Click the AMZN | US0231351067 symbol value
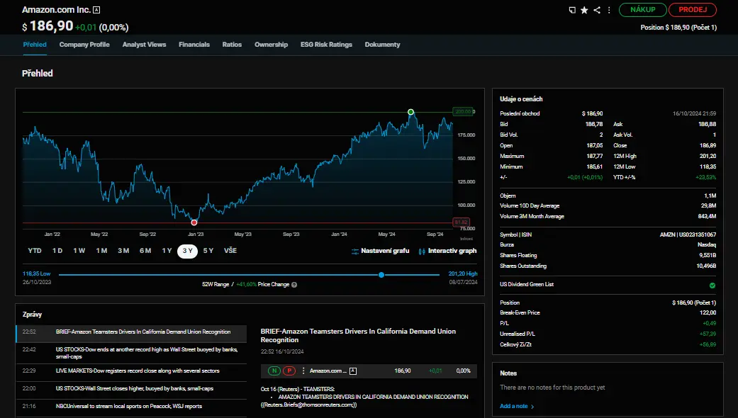738x418 pixels. tap(688, 235)
